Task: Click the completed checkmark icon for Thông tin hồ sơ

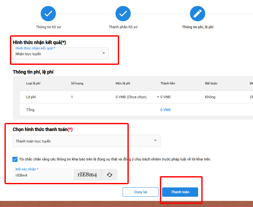Action: [48, 13]
